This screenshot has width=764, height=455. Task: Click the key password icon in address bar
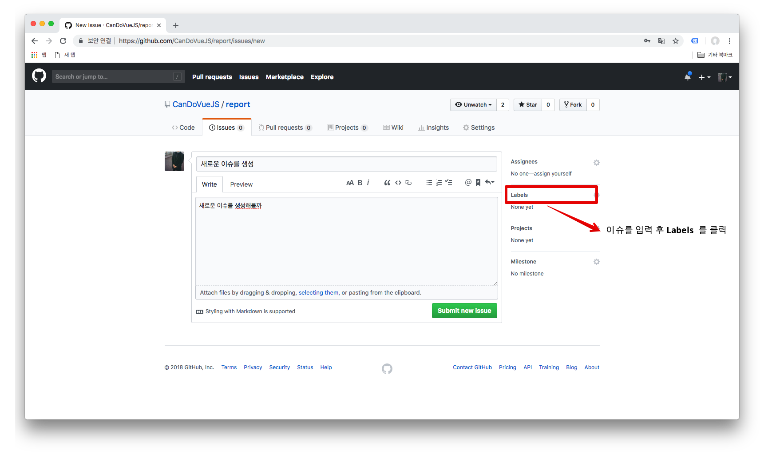click(647, 41)
